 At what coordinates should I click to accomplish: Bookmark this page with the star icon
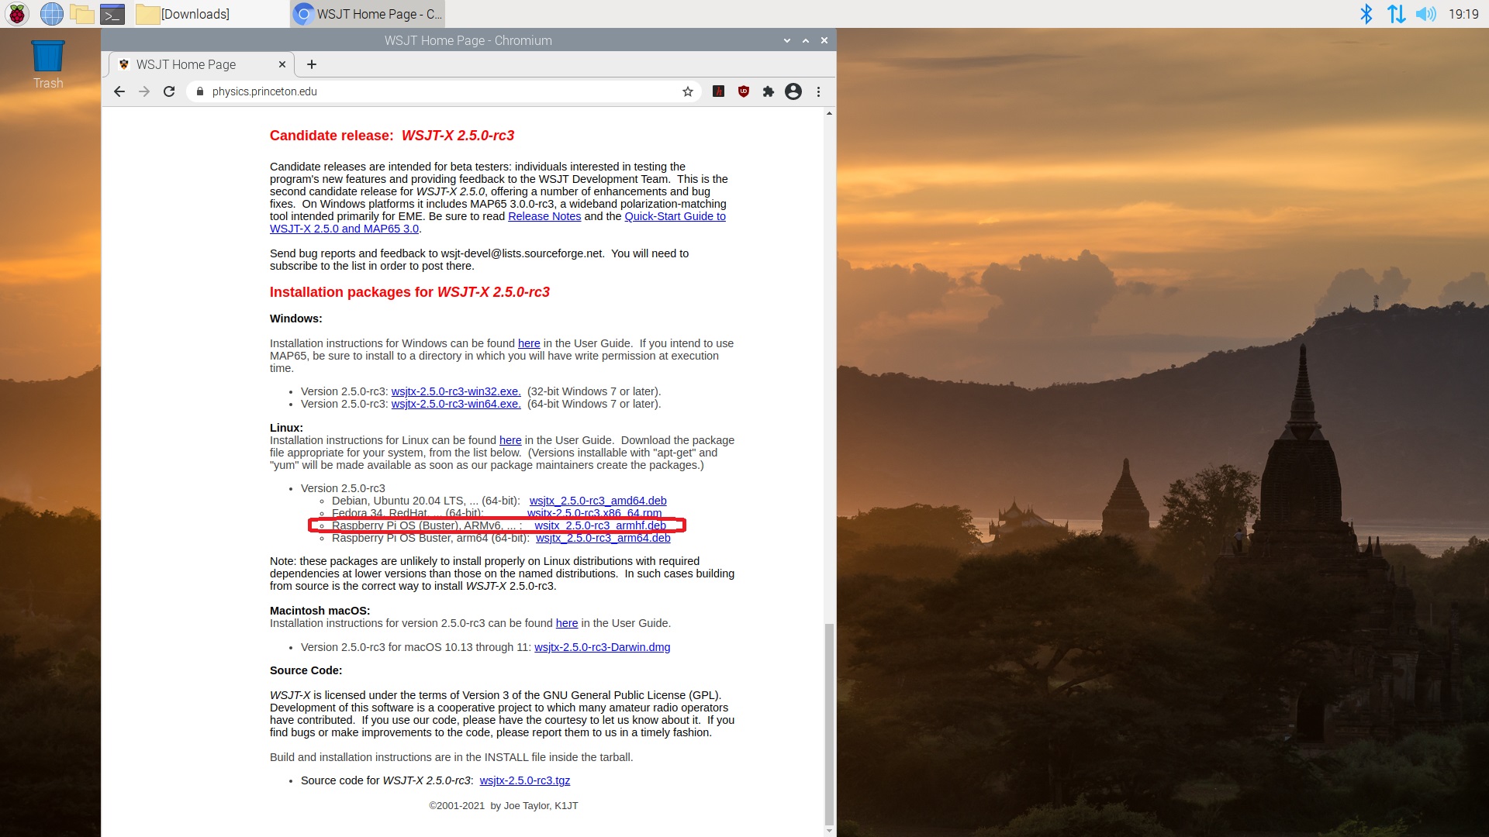[x=687, y=91]
